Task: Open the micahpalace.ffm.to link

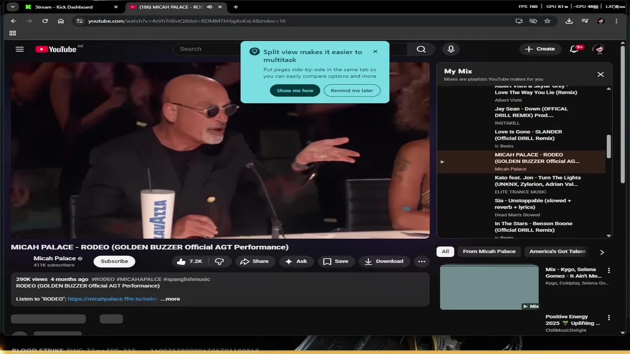Action: (113, 299)
